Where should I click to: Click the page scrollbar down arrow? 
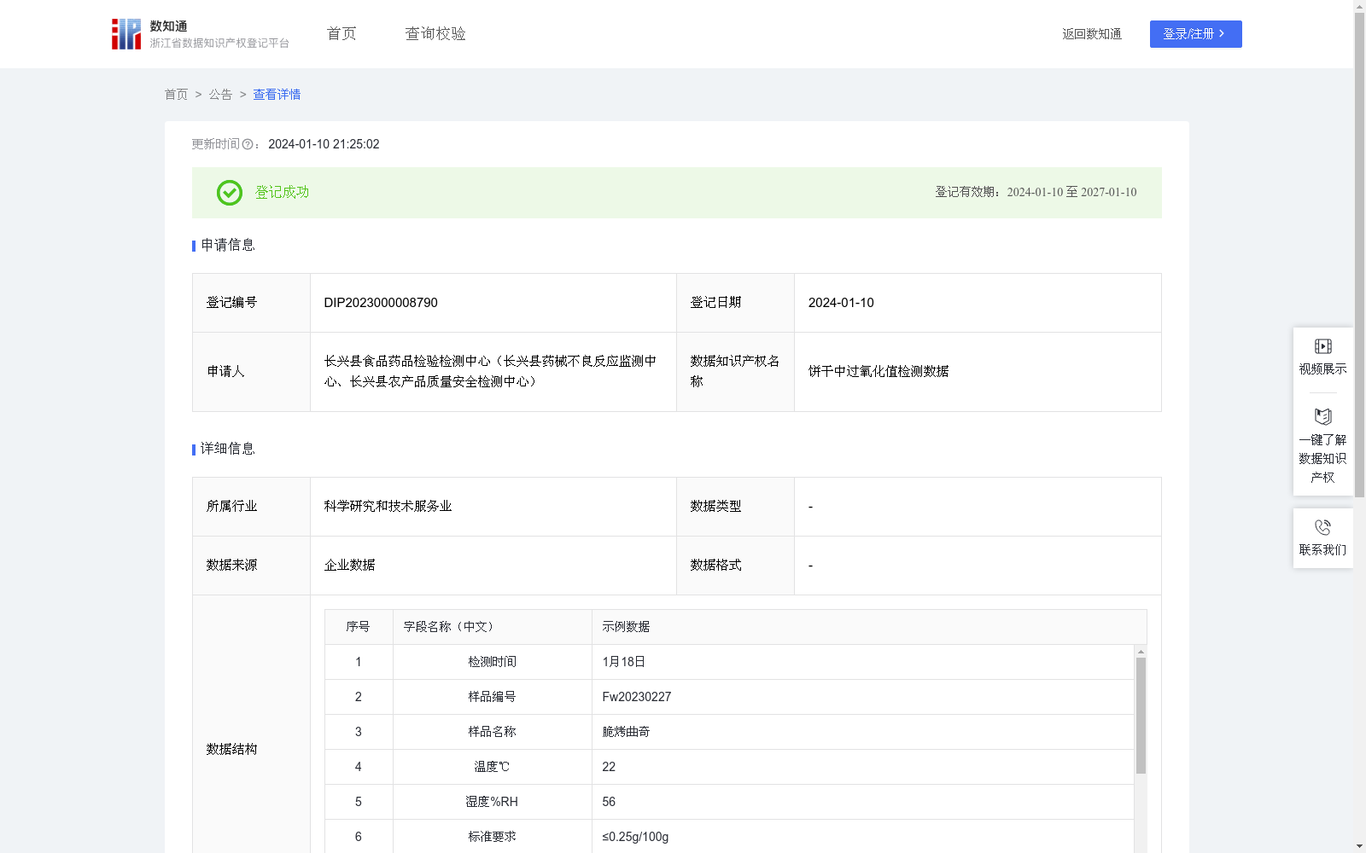coord(1359,846)
